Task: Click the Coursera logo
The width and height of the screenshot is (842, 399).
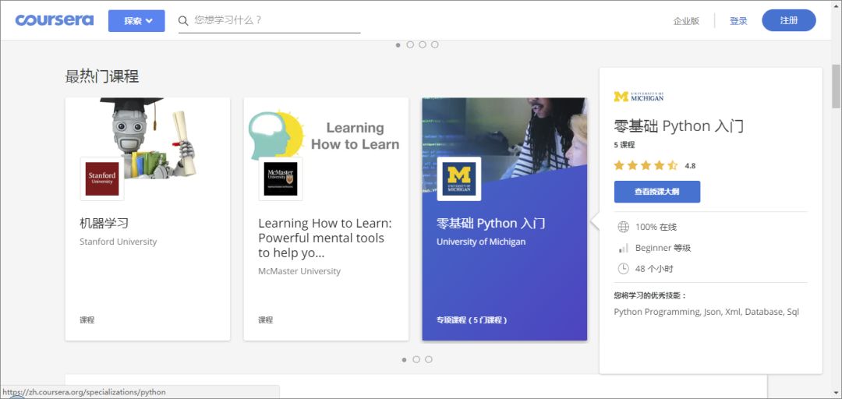Action: pyautogui.click(x=55, y=20)
